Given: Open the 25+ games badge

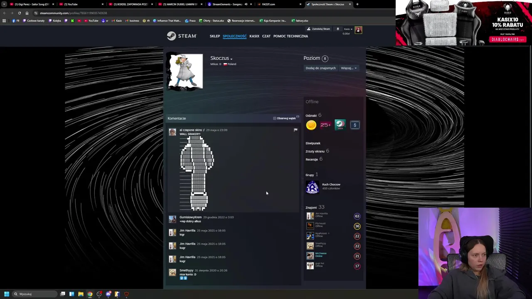Looking at the screenshot, I should (x=325, y=125).
